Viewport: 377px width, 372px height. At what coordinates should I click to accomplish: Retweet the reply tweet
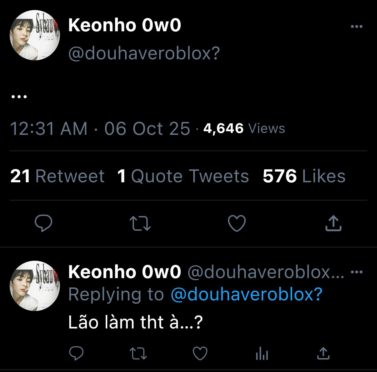tap(139, 354)
